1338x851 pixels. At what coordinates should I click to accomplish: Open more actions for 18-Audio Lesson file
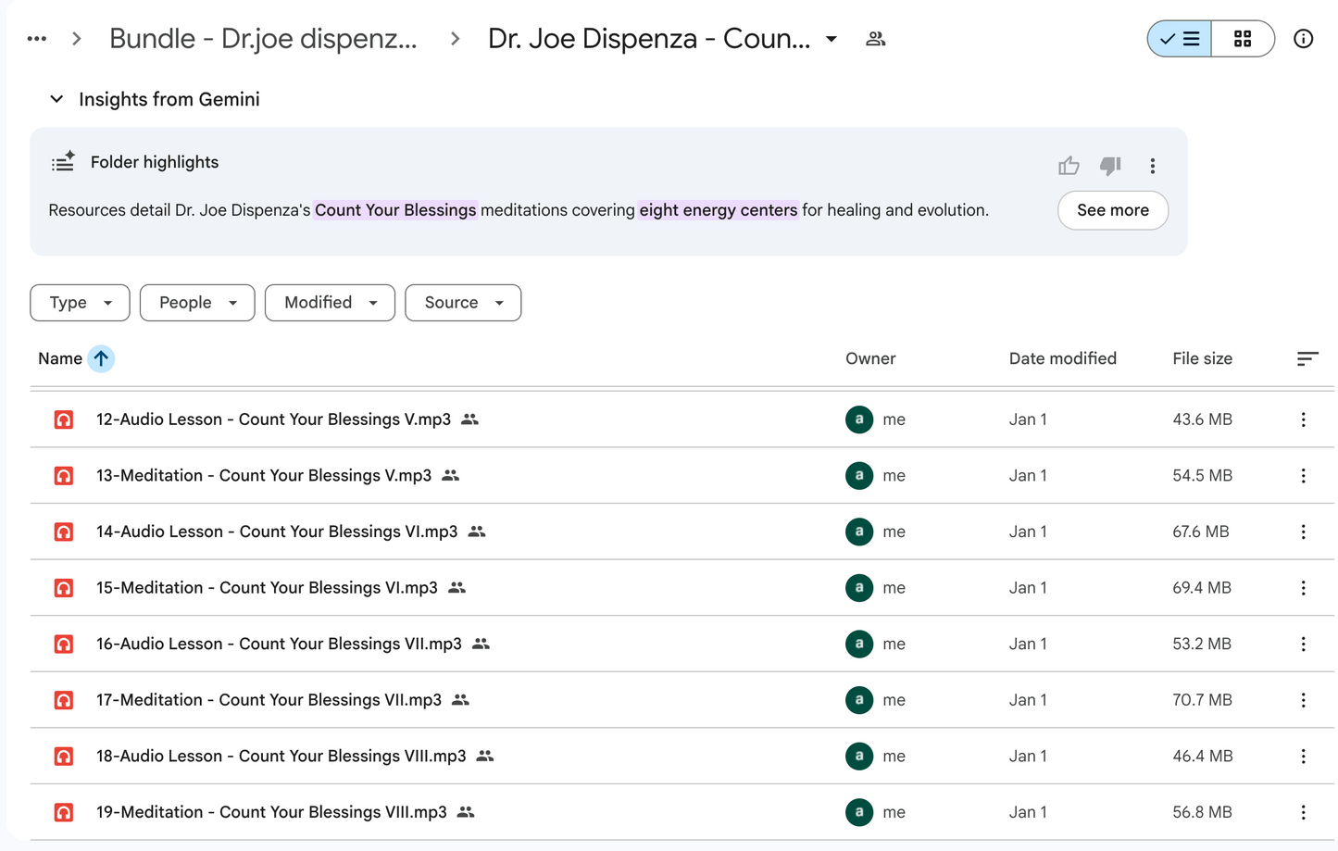(1303, 757)
